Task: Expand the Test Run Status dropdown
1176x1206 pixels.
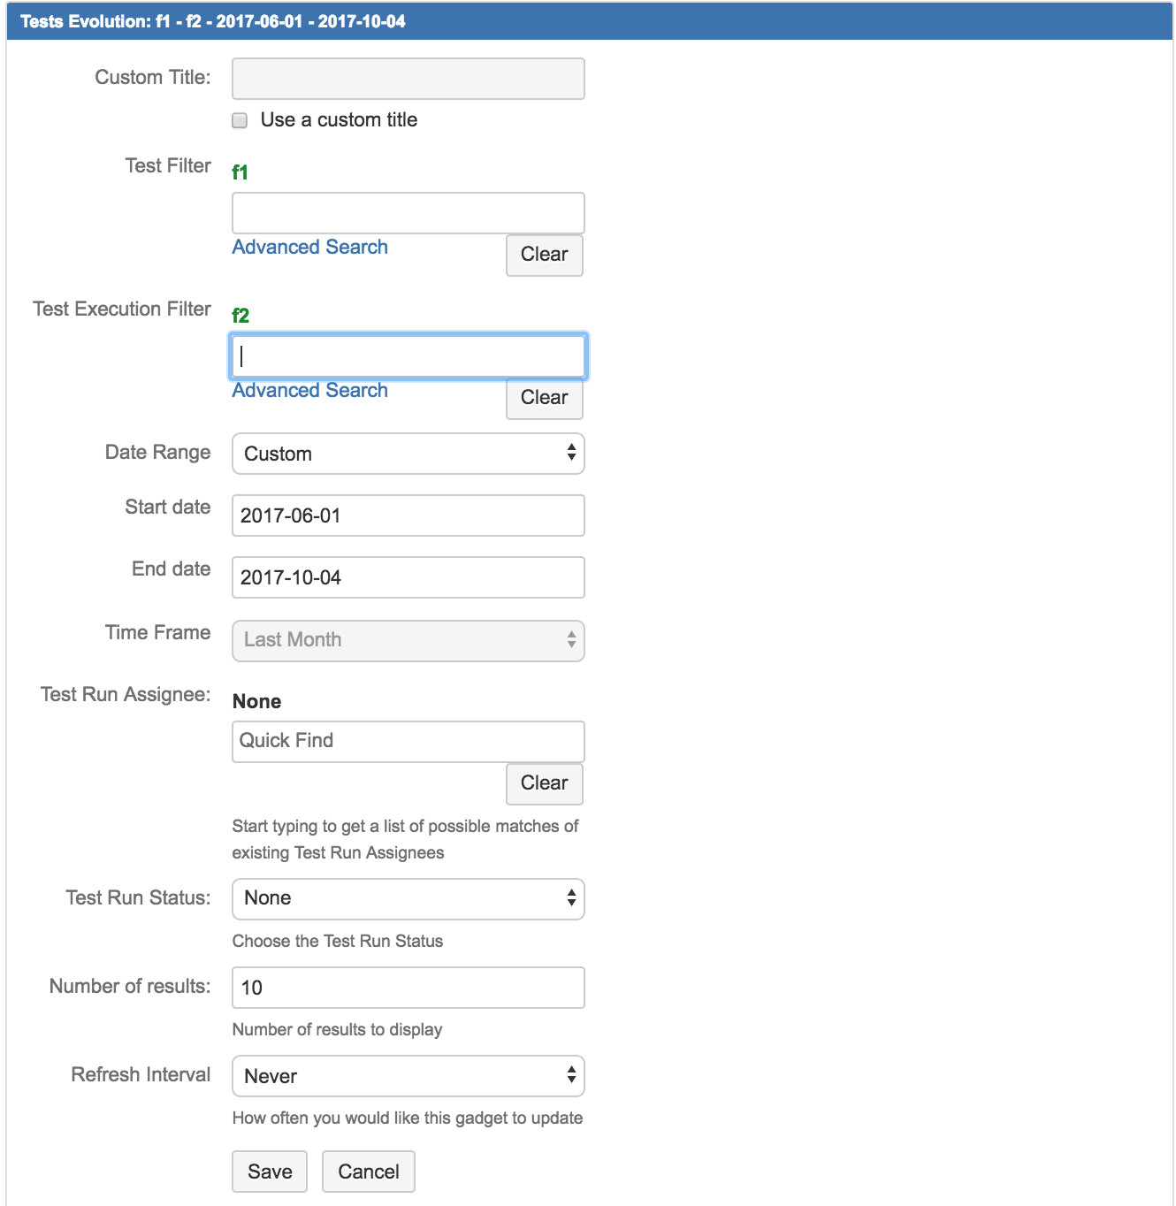Action: [409, 898]
